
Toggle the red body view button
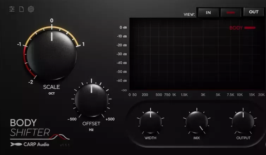231,13
